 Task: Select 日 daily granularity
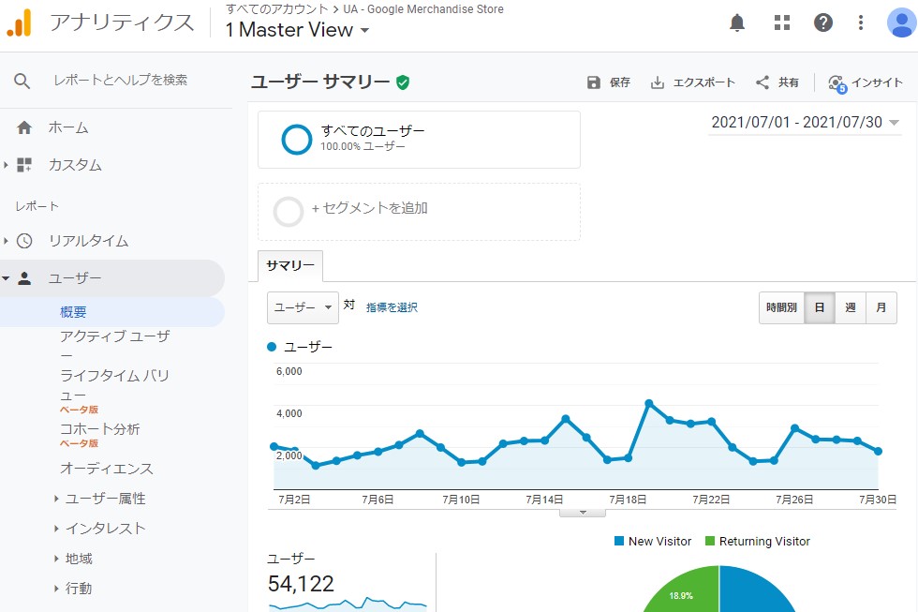pos(820,307)
